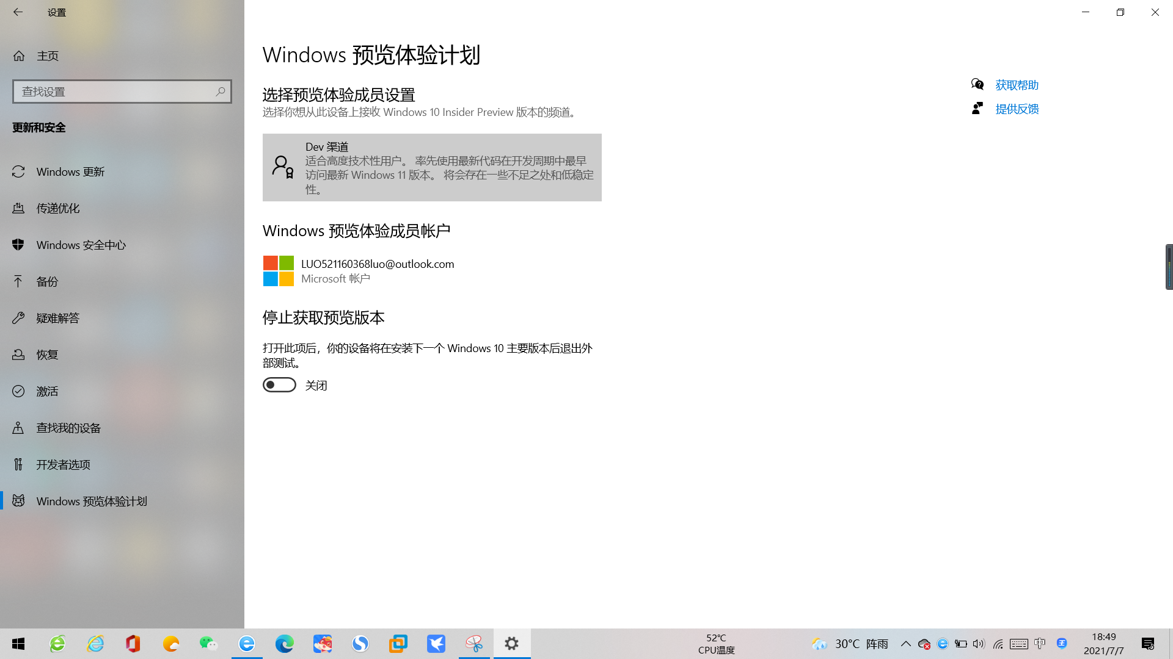The width and height of the screenshot is (1173, 659).
Task: Click the 提供反馈 person icon
Action: (x=977, y=109)
